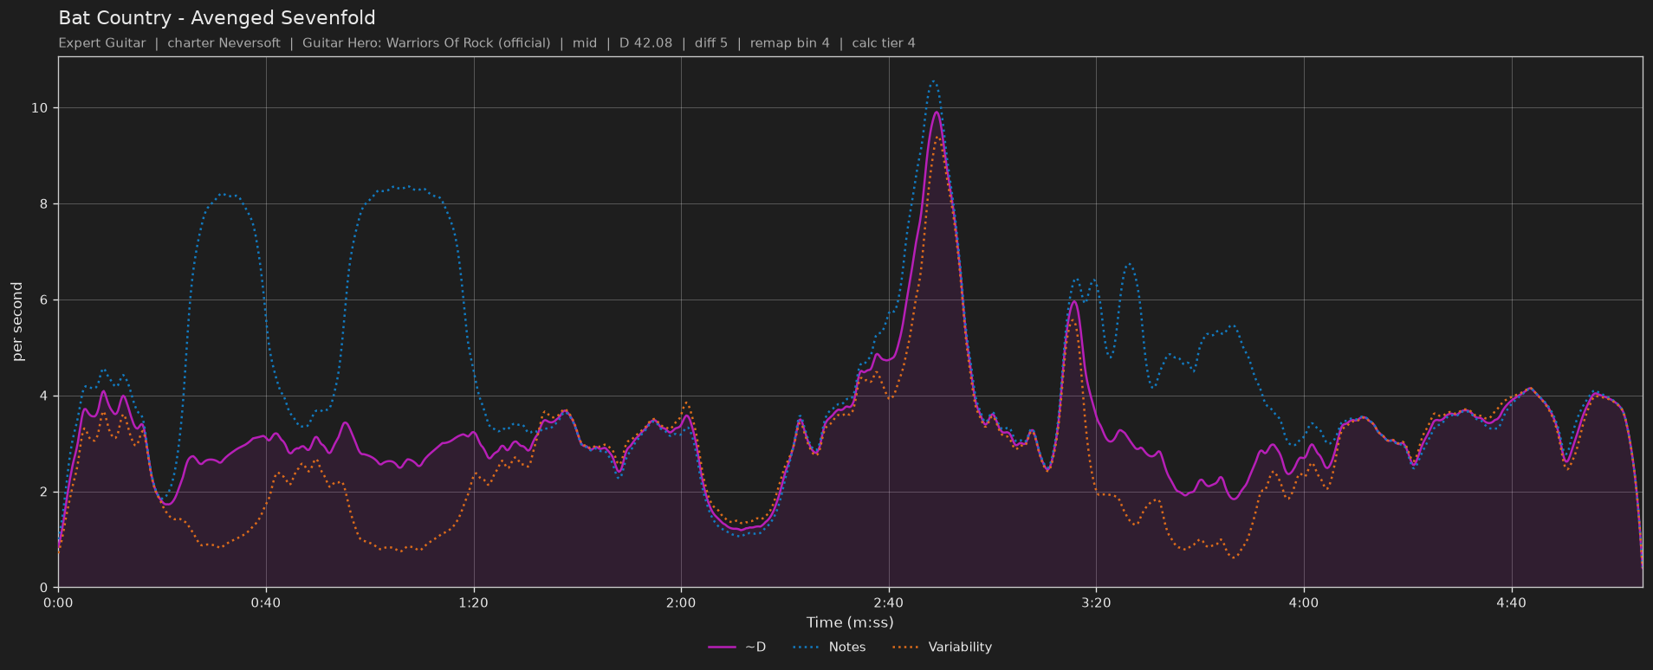Click the '10' y-axis tick label

[41, 108]
